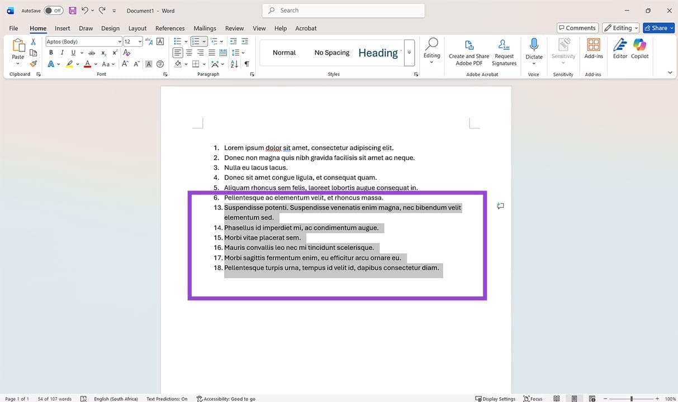Expand the text highlight color options

(77, 64)
